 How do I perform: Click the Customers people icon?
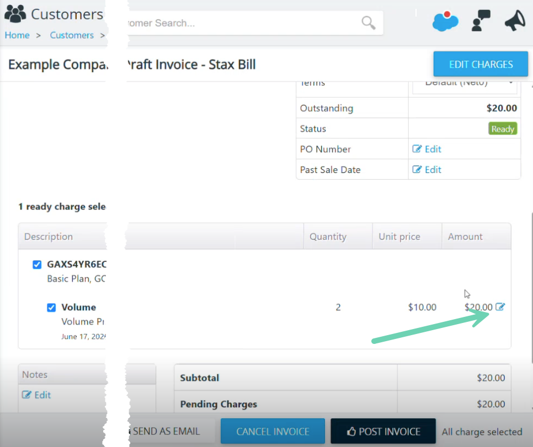[x=15, y=14]
